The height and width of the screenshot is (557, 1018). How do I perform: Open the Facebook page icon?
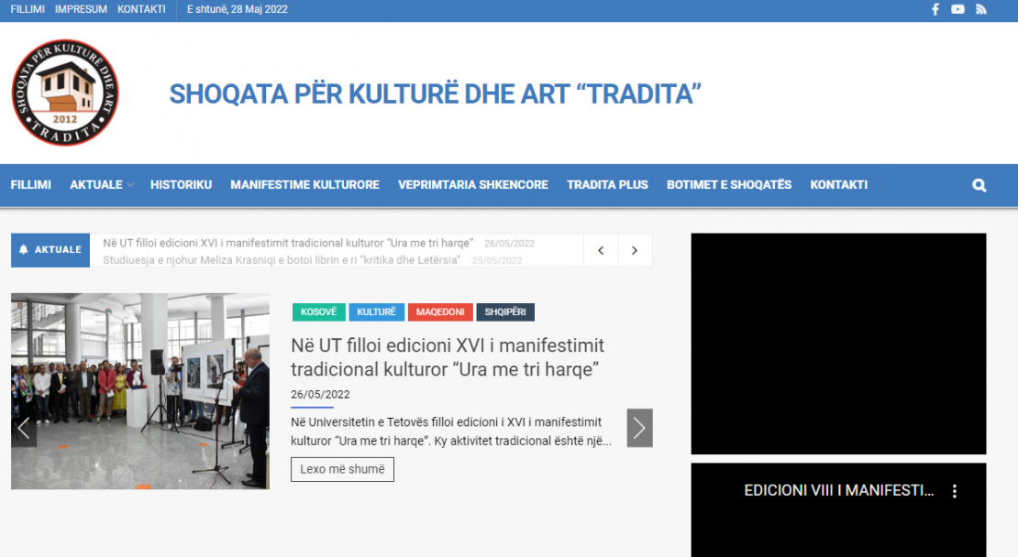pyautogui.click(x=935, y=9)
